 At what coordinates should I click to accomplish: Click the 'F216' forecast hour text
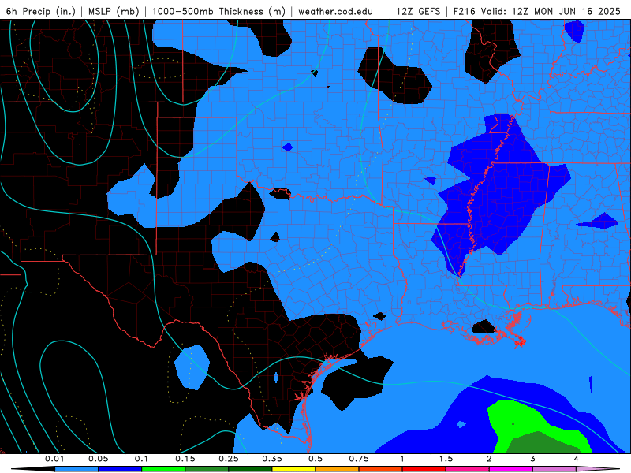(x=464, y=12)
